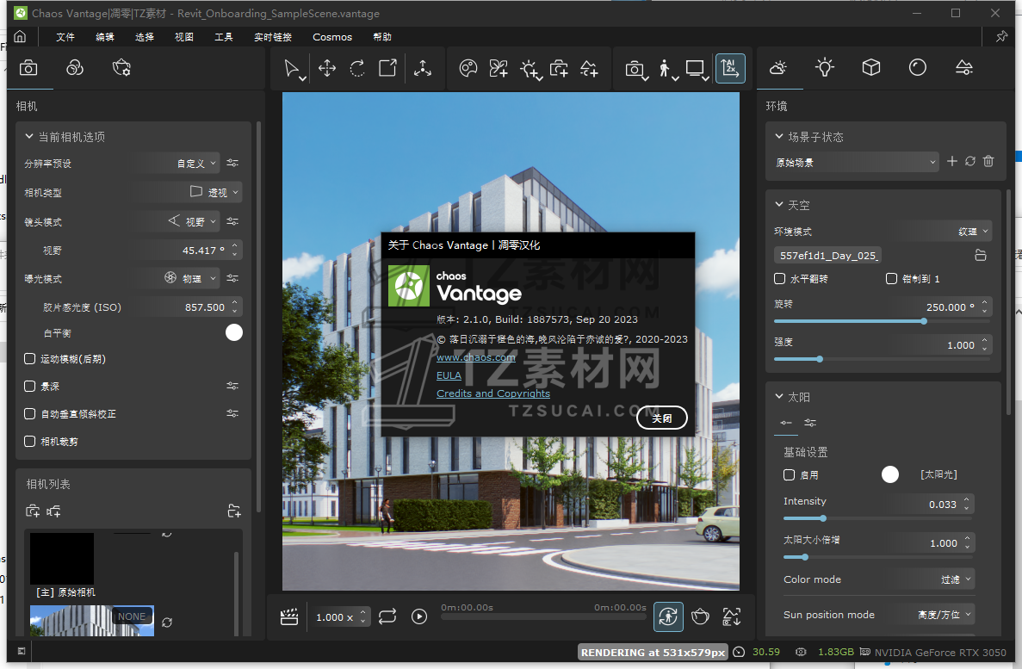Enable the 景深 depth of field checkbox
The height and width of the screenshot is (669, 1022).
[x=30, y=387]
